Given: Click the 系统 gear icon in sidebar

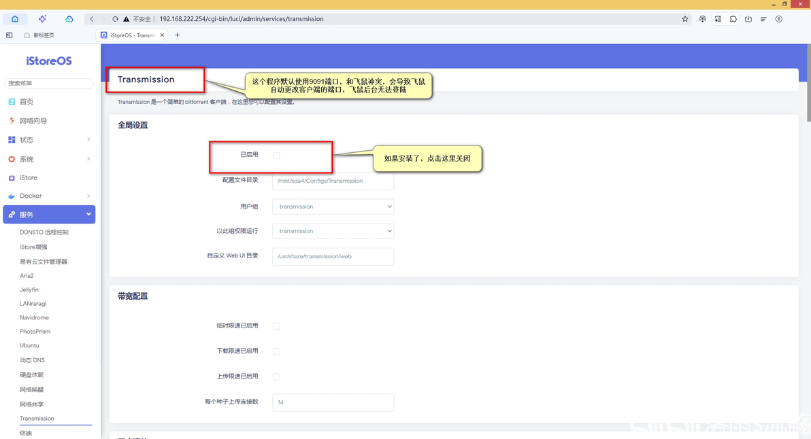Looking at the screenshot, I should pos(12,159).
